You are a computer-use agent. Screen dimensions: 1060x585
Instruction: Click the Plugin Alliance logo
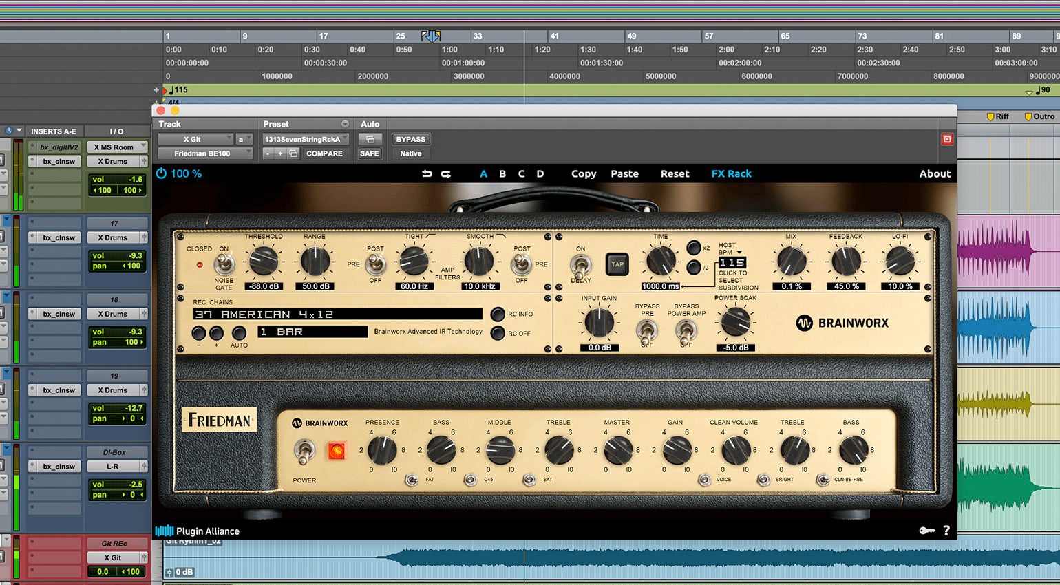198,531
